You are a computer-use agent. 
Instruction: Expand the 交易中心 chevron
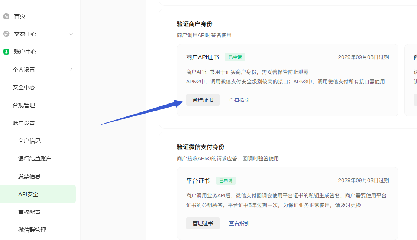71,34
